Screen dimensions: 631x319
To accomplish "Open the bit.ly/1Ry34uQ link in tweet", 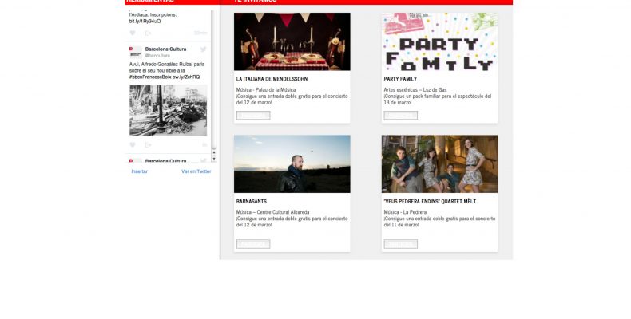I will 145,22.
